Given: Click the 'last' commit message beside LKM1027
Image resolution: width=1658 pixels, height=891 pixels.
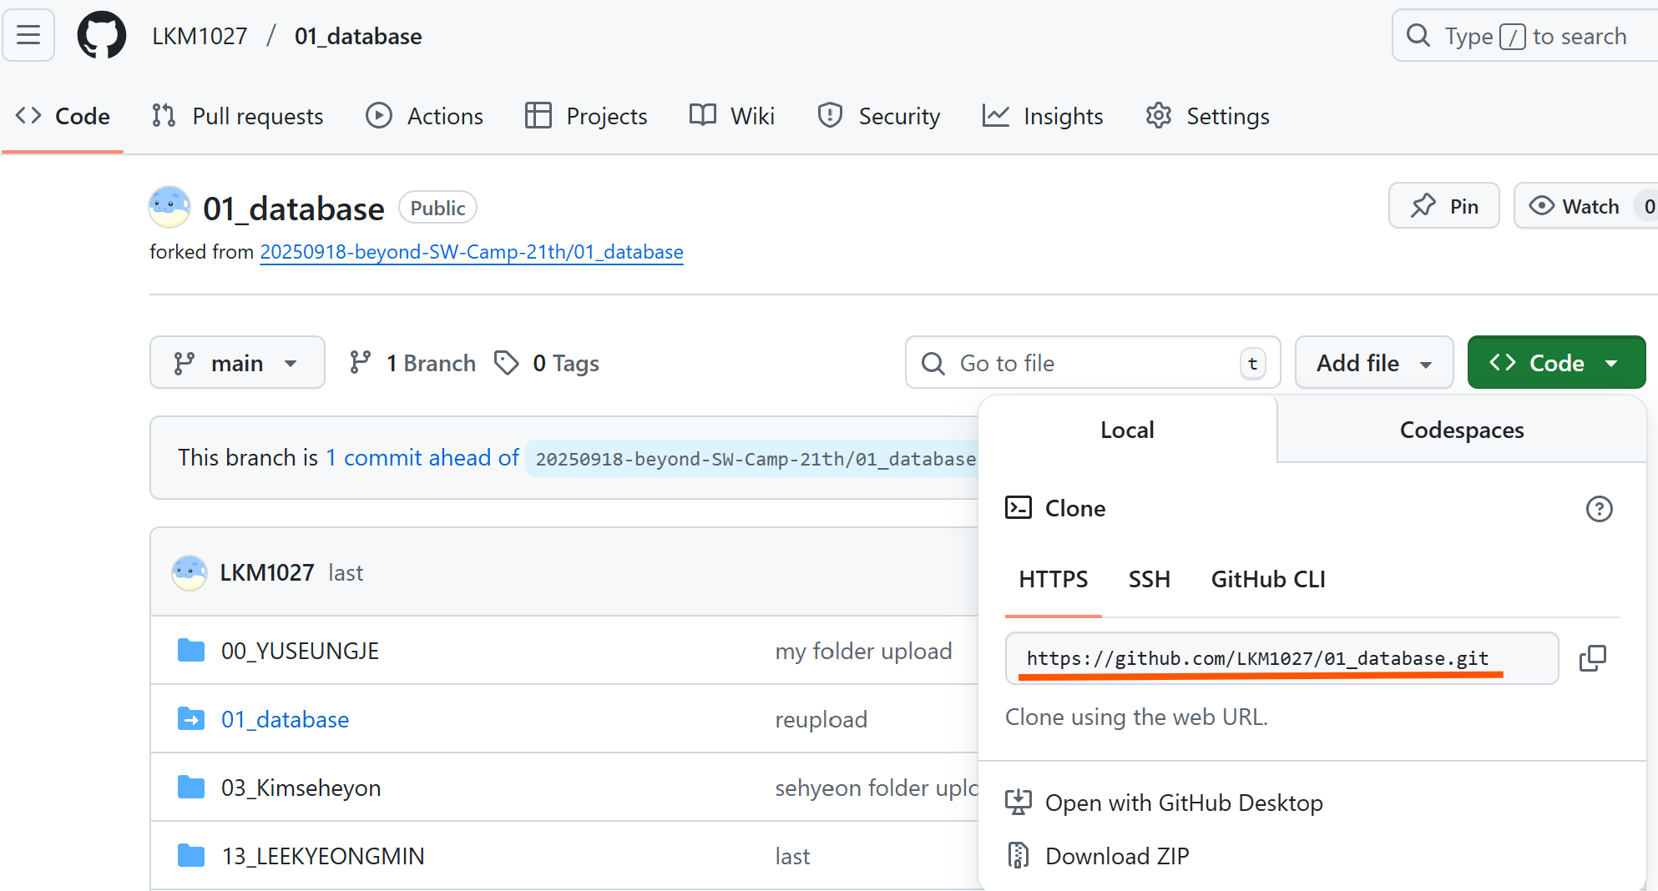Looking at the screenshot, I should click(346, 572).
